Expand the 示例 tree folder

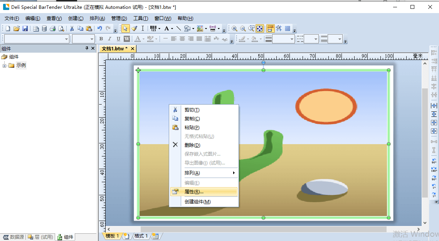click(5, 66)
